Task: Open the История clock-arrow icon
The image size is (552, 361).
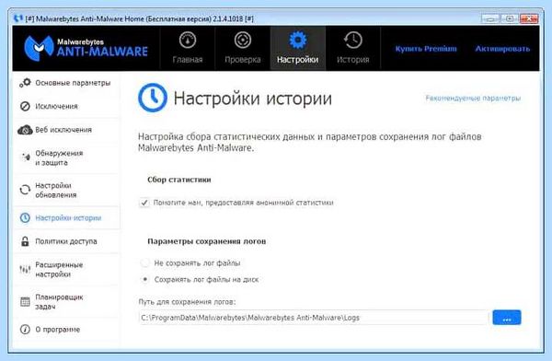Action: tap(352, 40)
